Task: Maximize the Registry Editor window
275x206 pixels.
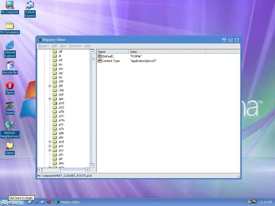Action: [230, 40]
